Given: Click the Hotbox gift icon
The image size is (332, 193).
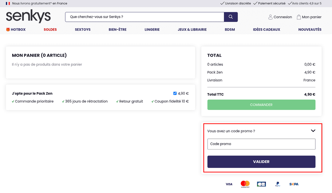Looking at the screenshot, I should click(8, 29).
